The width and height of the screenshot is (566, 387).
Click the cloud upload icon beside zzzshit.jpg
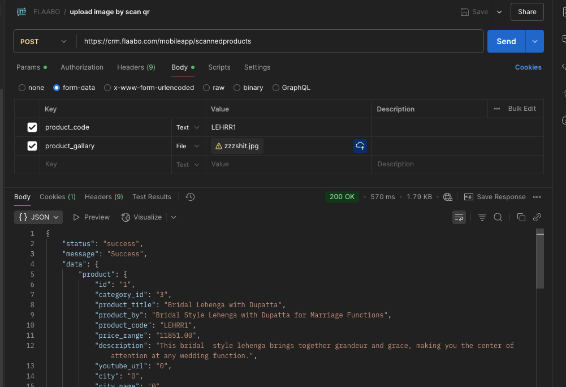(360, 146)
